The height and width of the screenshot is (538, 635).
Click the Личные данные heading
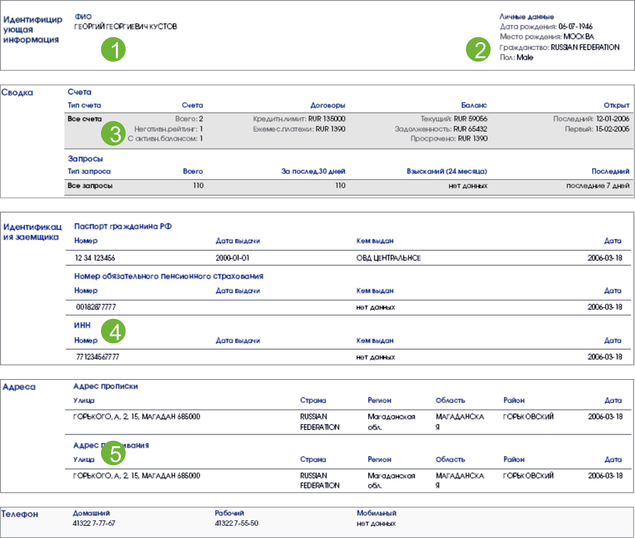(x=526, y=17)
